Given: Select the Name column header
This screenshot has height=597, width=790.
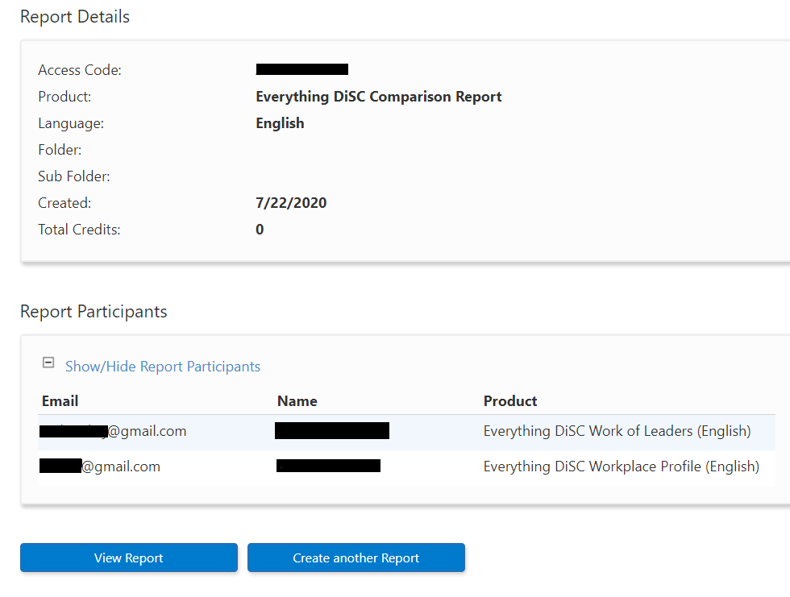Looking at the screenshot, I should pos(297,401).
